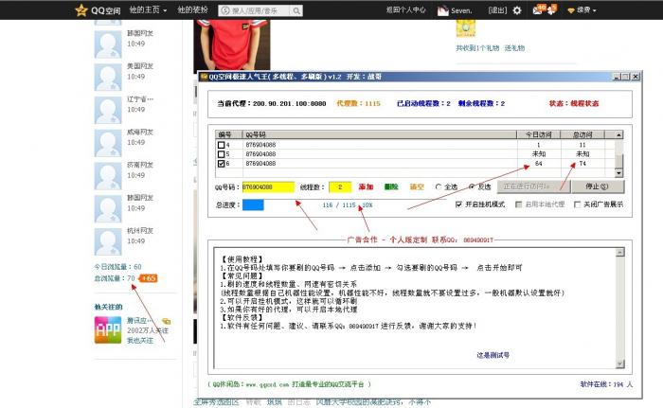The image size is (663, 408).
Task: Click the 编号 column header
Action: (229, 134)
